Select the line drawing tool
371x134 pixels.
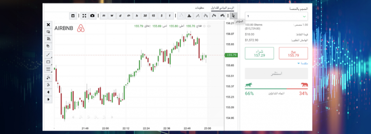(x=48, y=55)
